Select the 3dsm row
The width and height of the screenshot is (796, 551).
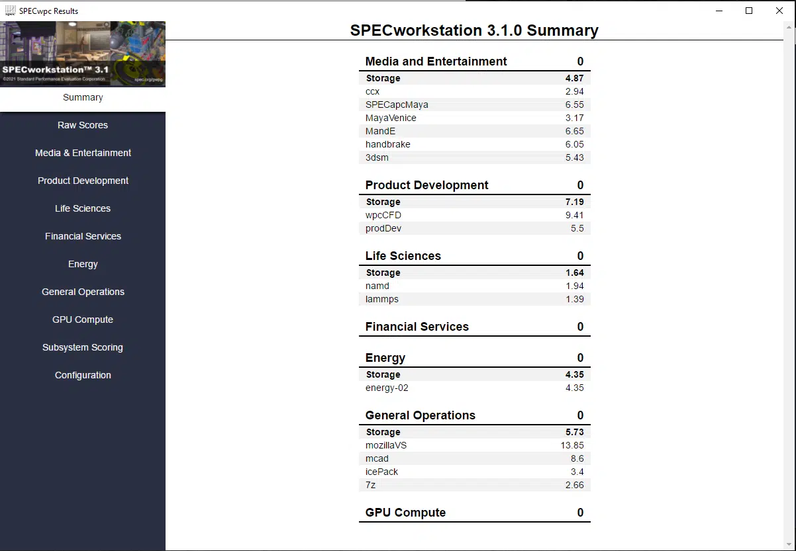(475, 157)
